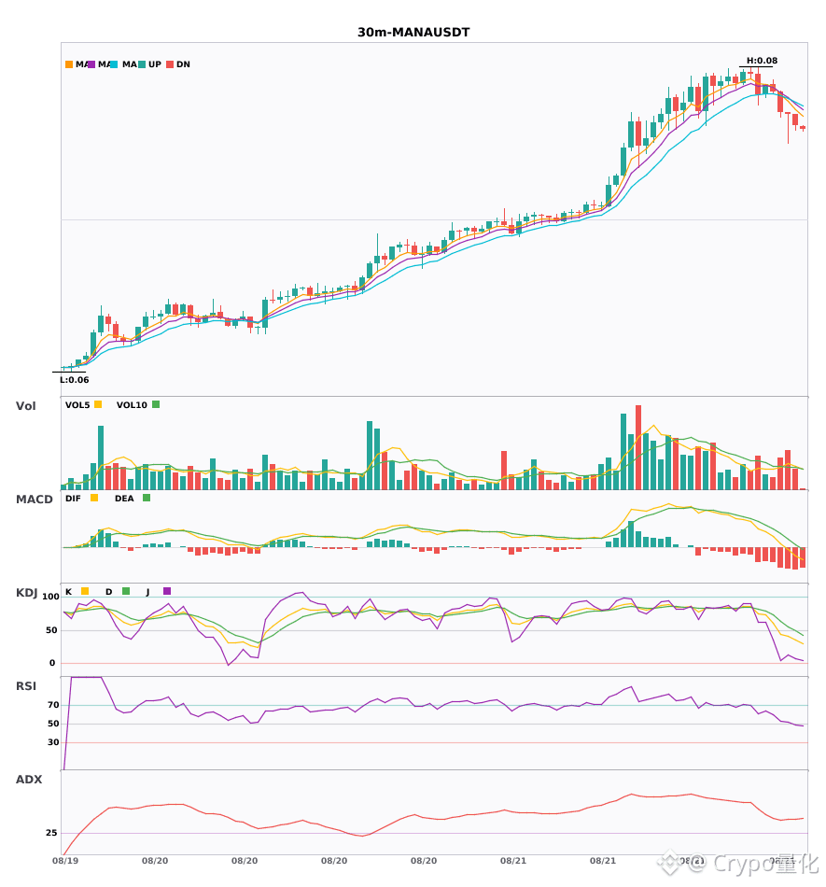Viewport: 826px width, 887px height.
Task: Click the RSI axis value 30
Action: coord(53,742)
